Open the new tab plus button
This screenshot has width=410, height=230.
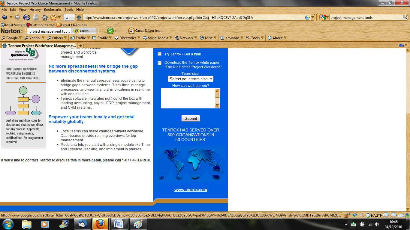coord(80,46)
